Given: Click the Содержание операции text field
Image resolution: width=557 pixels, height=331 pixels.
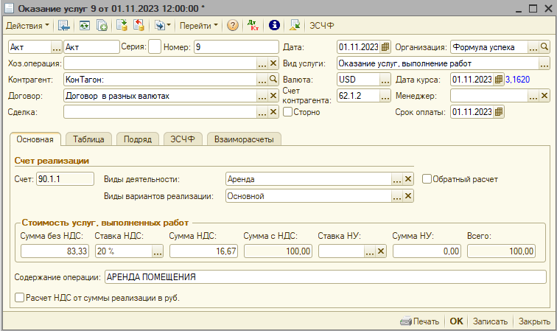Looking at the screenshot, I should (x=324, y=277).
